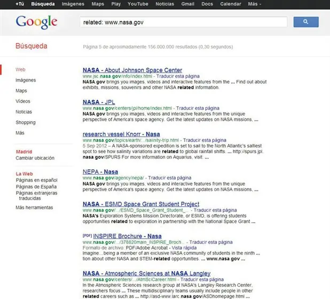Click Traducir esta página for NEPA result
Viewport: 330px width, 299px height.
pyautogui.click(x=170, y=178)
